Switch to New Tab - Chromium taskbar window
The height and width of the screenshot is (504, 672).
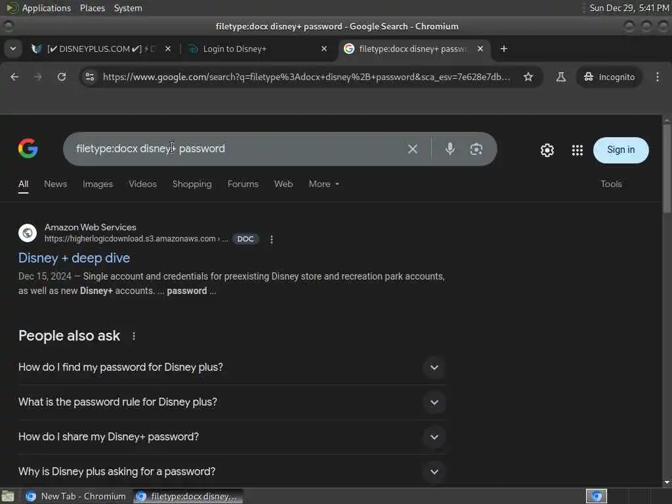click(x=76, y=496)
